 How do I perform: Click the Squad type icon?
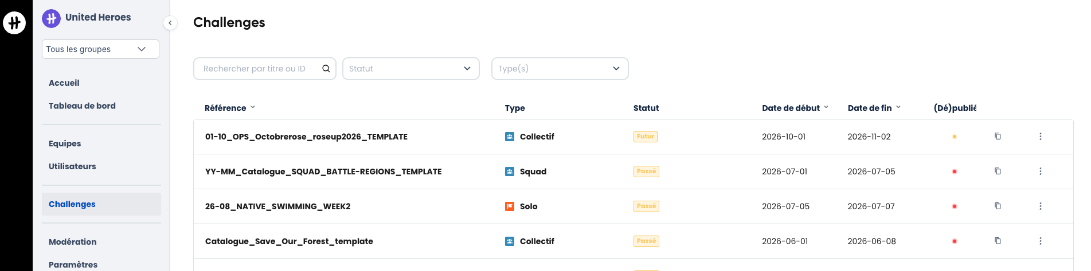[x=510, y=172]
